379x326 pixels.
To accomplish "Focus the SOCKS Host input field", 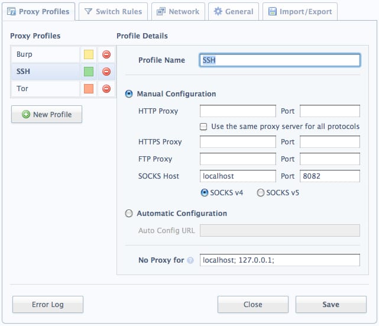I will point(238,176).
